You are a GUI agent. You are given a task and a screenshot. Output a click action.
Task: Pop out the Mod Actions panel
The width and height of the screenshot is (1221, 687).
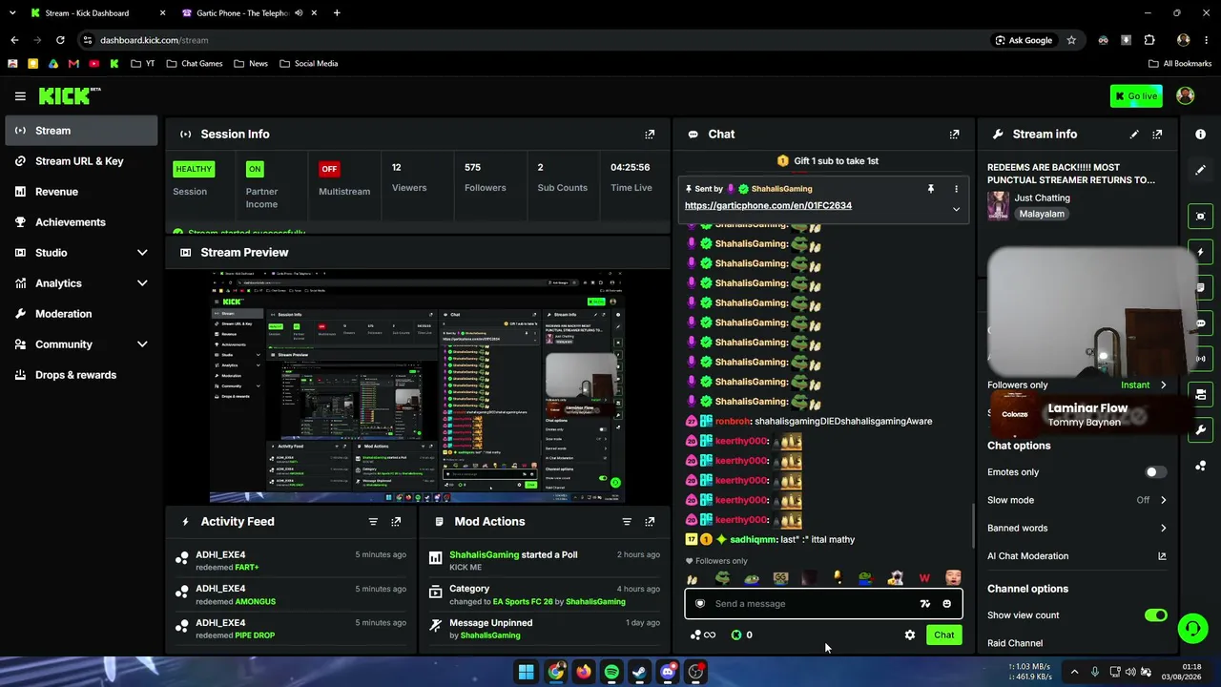coord(650,522)
